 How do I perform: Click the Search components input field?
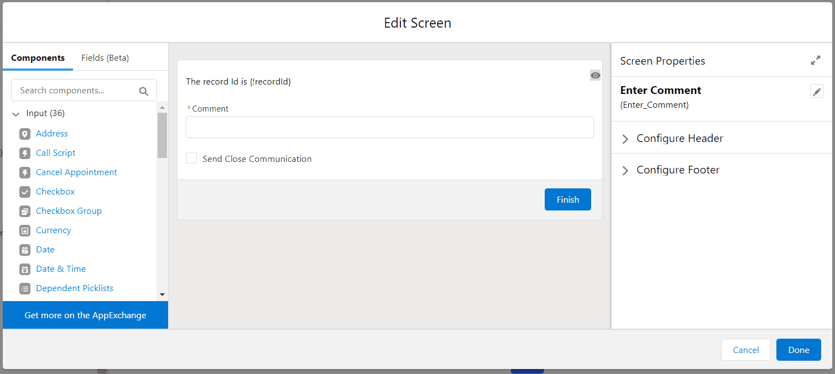(84, 90)
